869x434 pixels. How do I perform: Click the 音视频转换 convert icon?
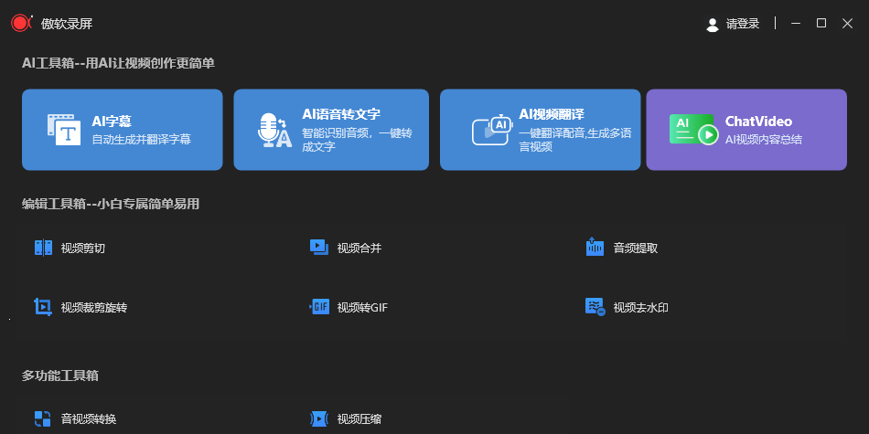(x=43, y=418)
